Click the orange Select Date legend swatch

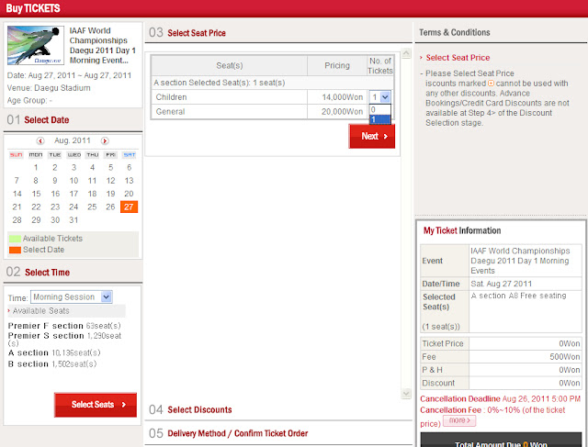click(x=15, y=250)
